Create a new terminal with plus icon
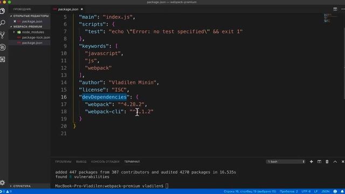 click(x=311, y=162)
